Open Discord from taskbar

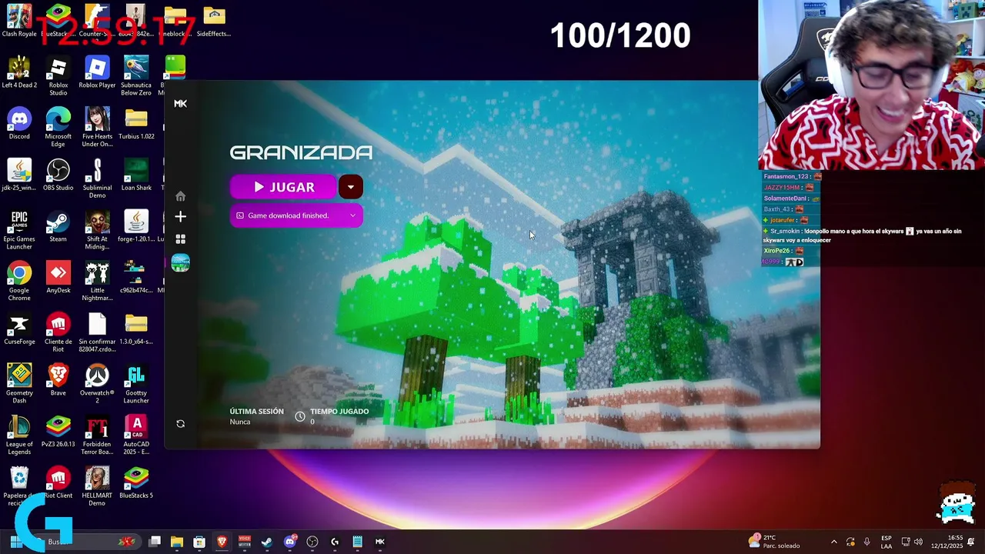pyautogui.click(x=289, y=542)
